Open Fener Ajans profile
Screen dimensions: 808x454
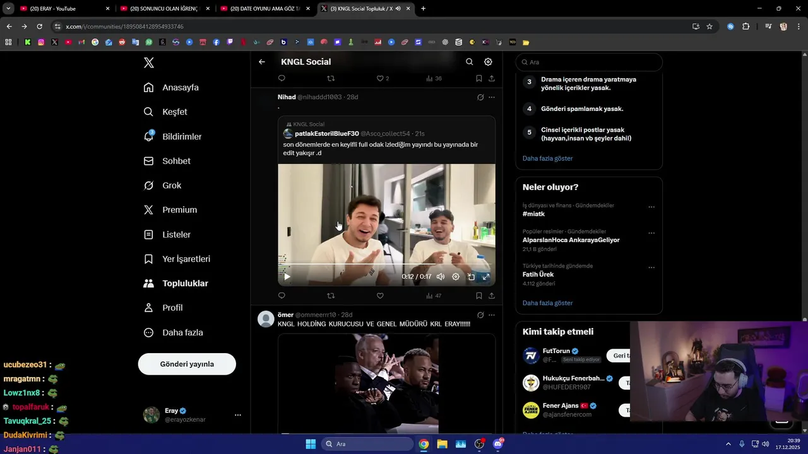click(x=561, y=406)
